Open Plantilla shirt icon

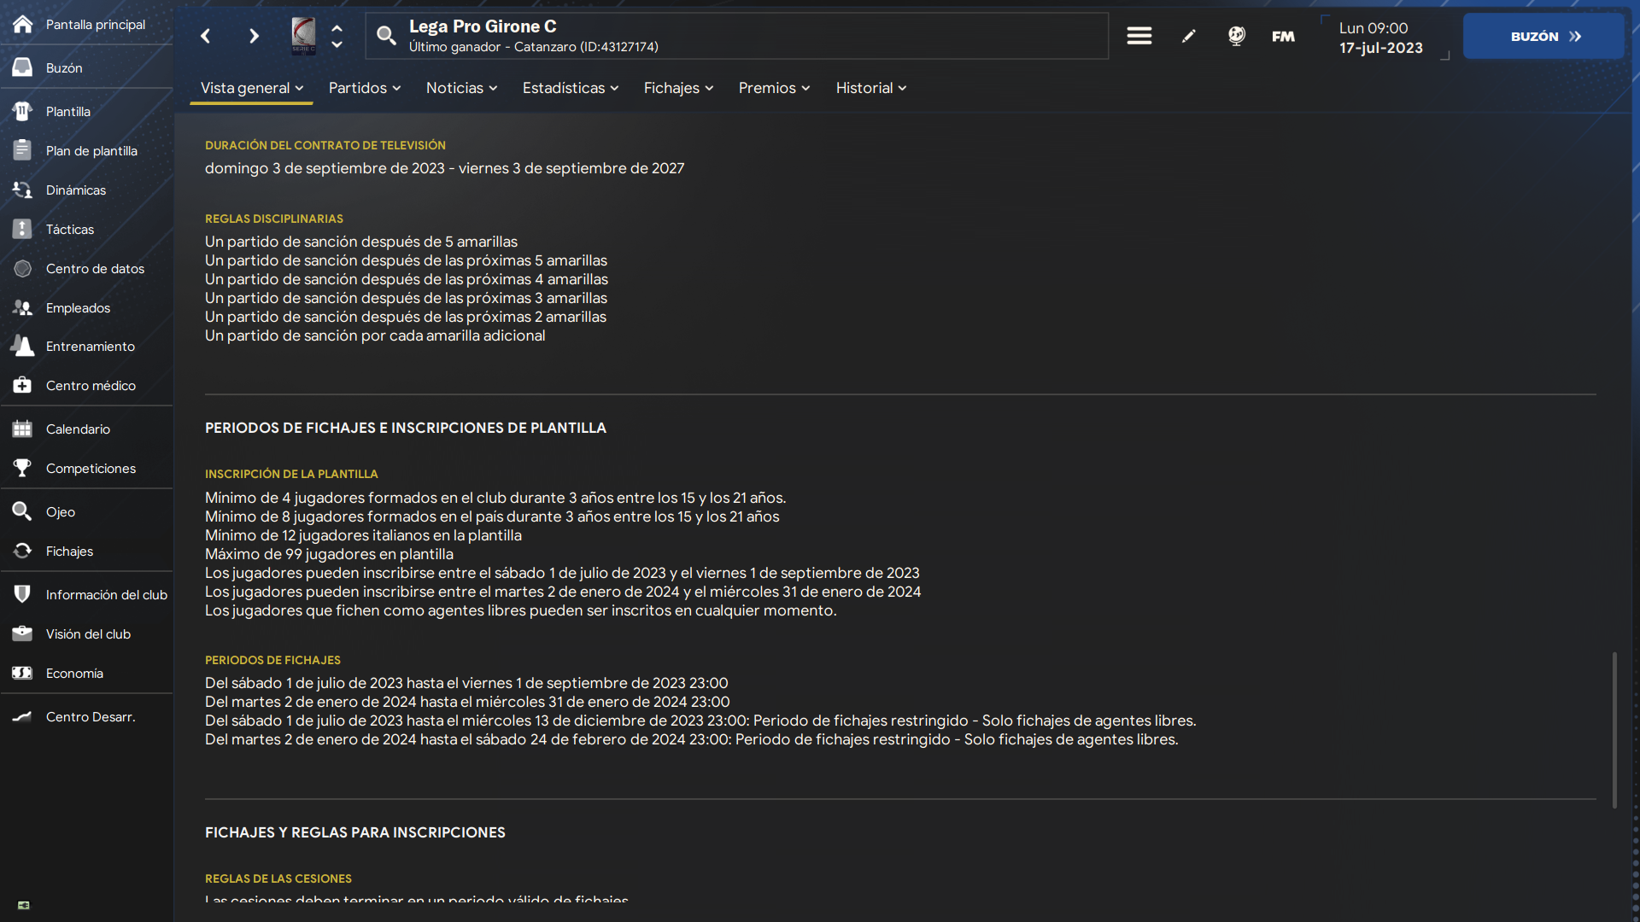tap(23, 111)
